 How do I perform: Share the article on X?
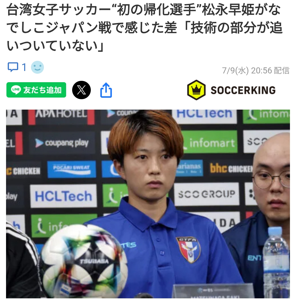pyautogui.click(x=81, y=90)
